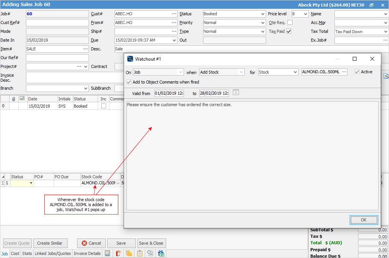Click the orange clipboard notes icon
This screenshot has width=389, height=258.
(140, 253)
